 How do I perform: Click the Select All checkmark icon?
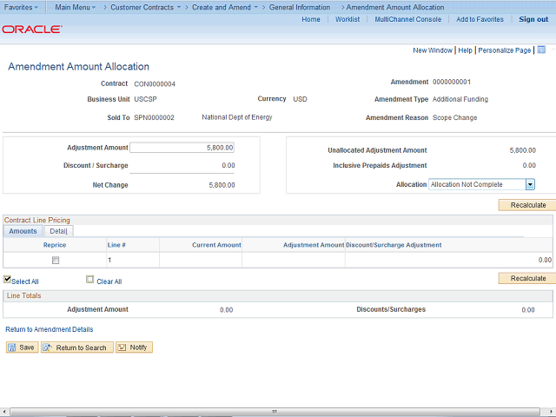click(8, 280)
